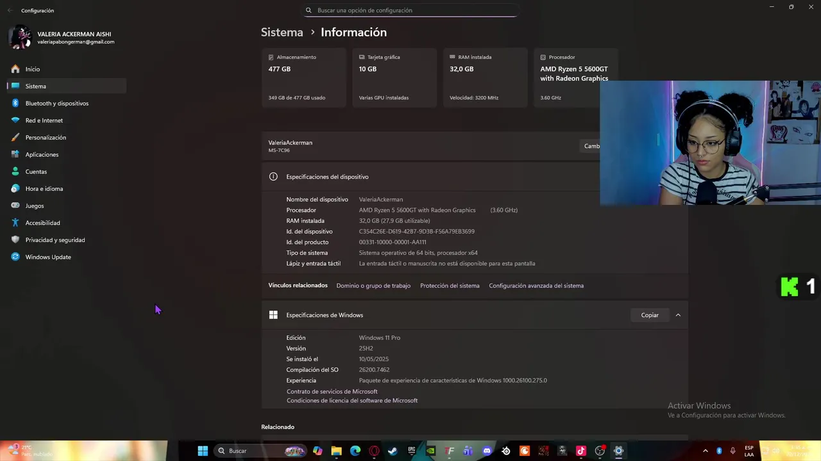The height and width of the screenshot is (461, 821).
Task: Open Condiciones de licencia del software de Microsoft
Action: pyautogui.click(x=352, y=400)
